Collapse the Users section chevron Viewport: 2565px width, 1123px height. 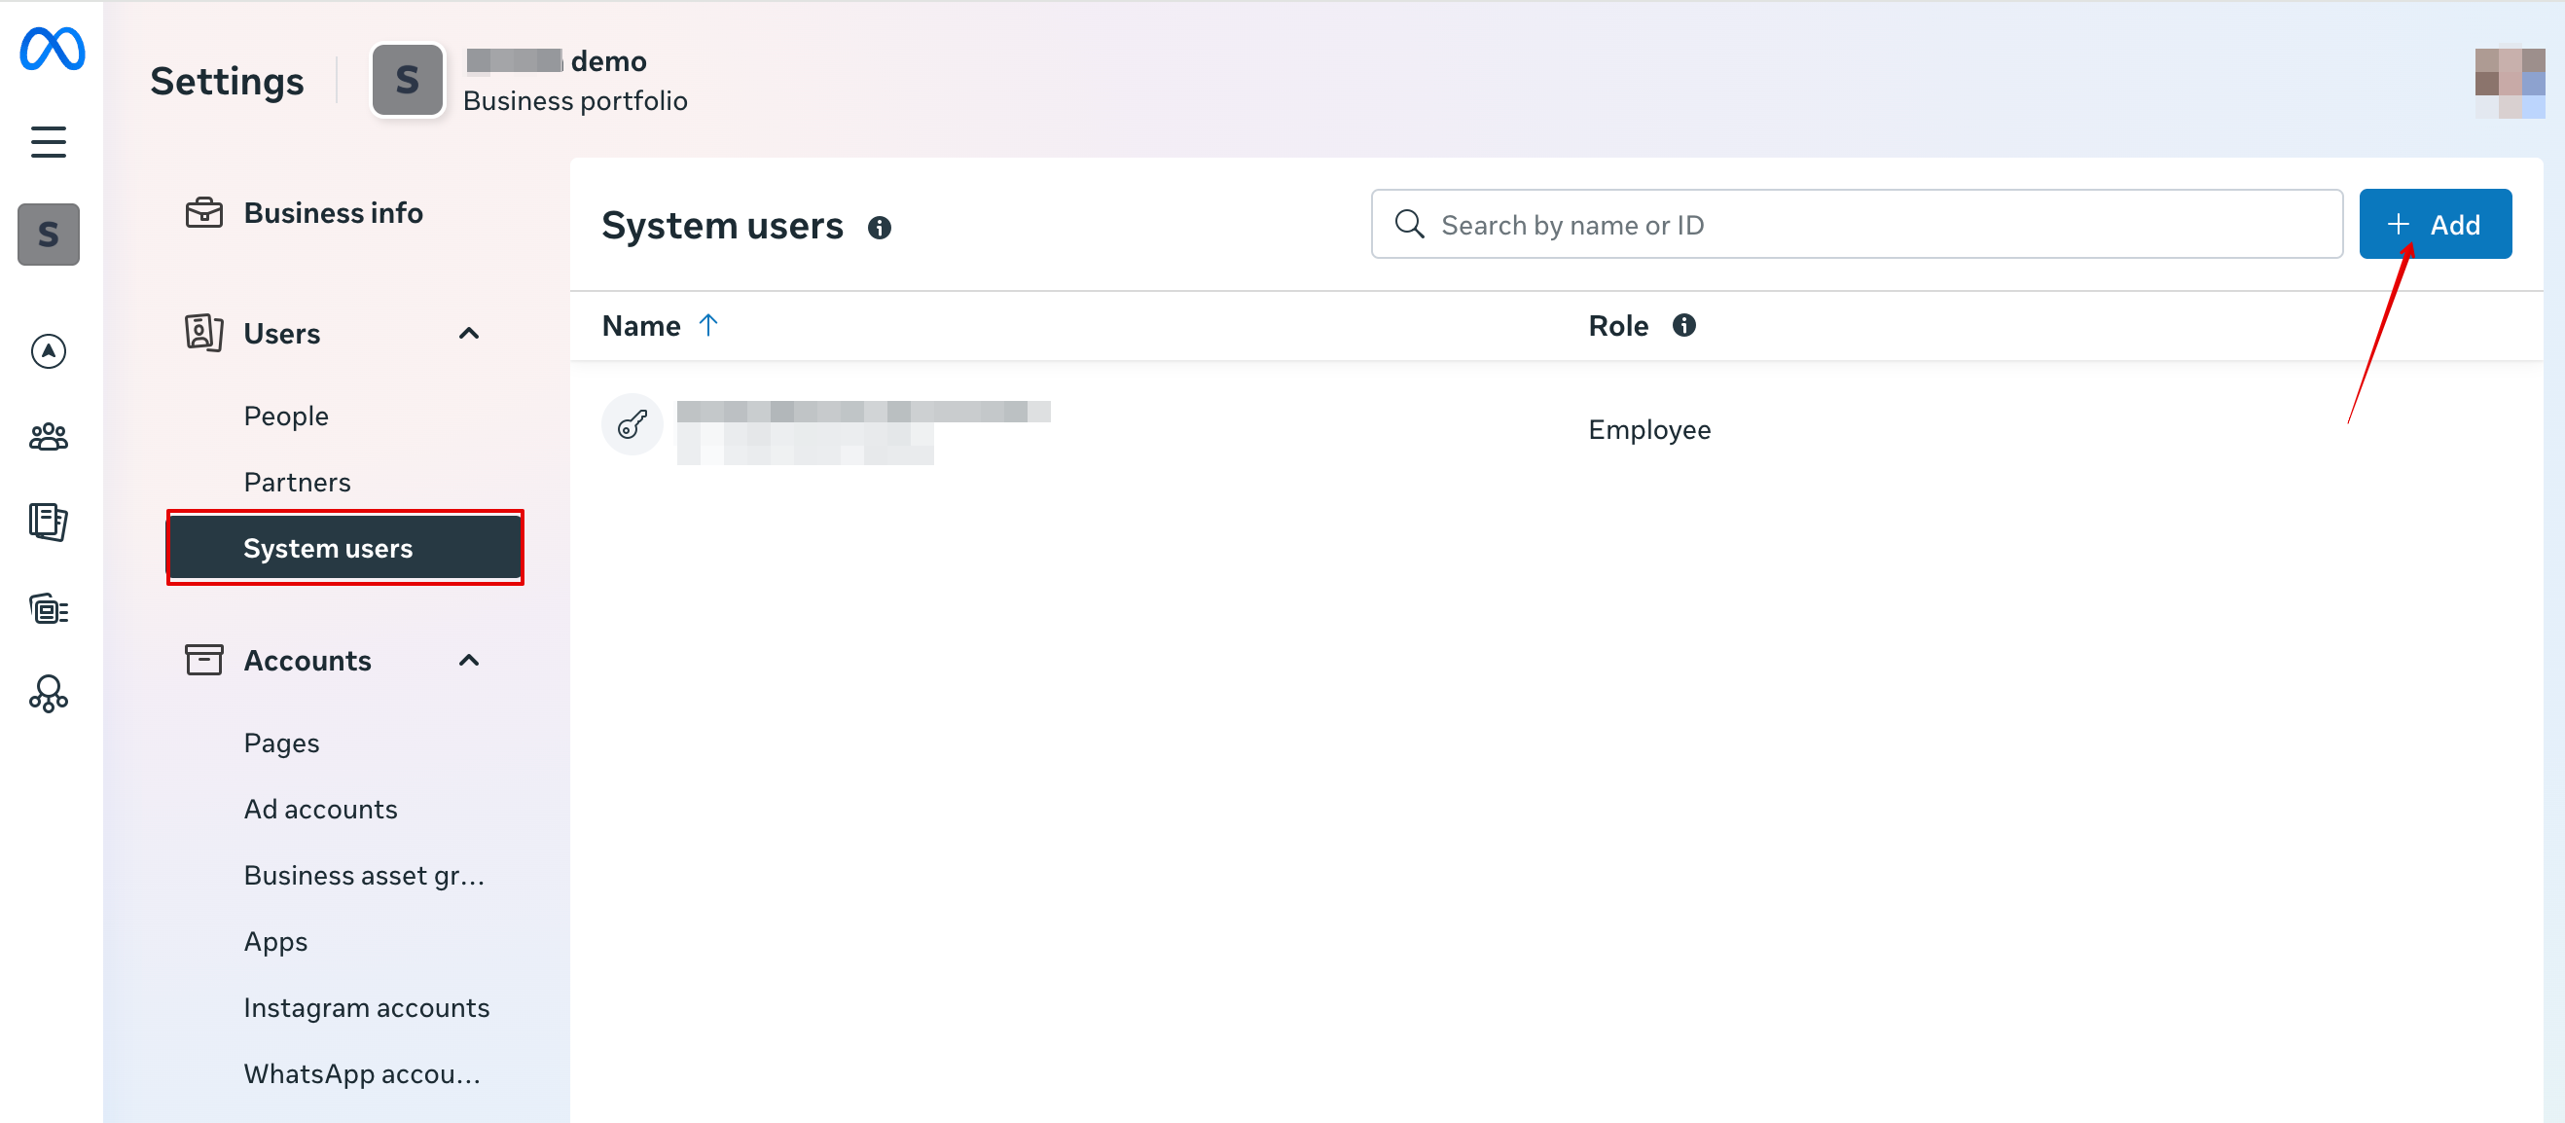[469, 334]
